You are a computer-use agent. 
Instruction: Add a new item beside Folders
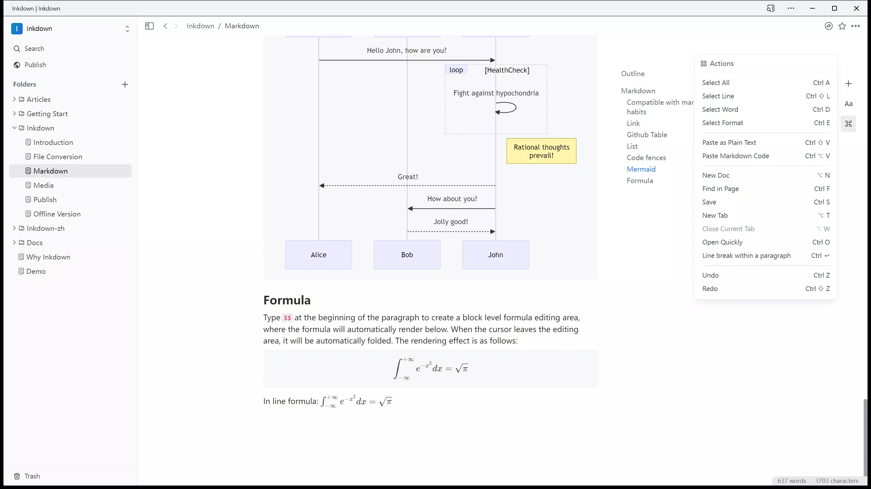pos(125,84)
